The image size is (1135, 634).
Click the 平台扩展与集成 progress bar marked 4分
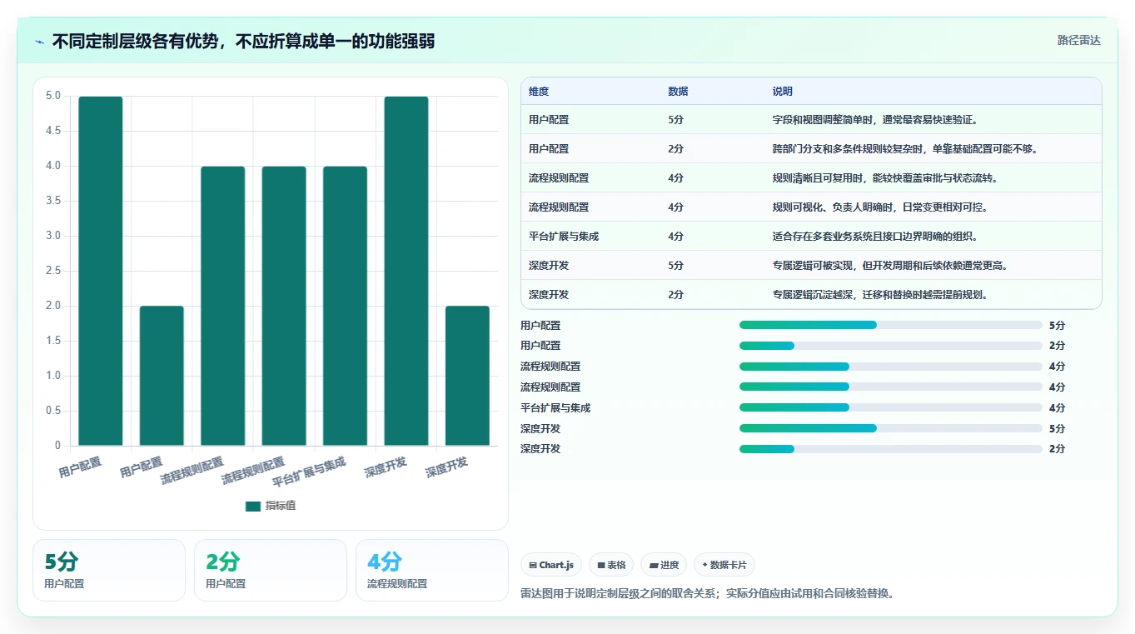coord(891,408)
